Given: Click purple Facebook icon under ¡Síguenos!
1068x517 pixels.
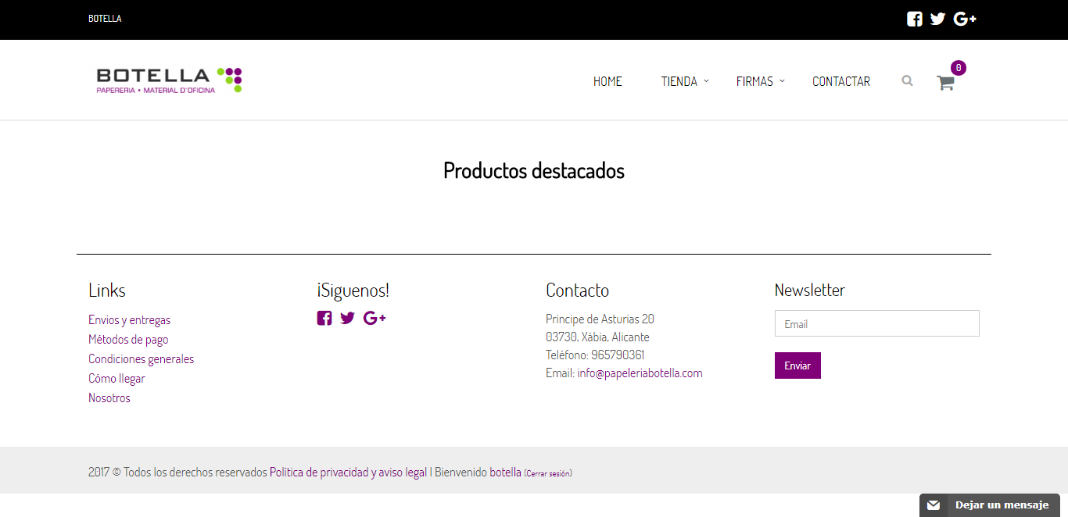Looking at the screenshot, I should (324, 318).
